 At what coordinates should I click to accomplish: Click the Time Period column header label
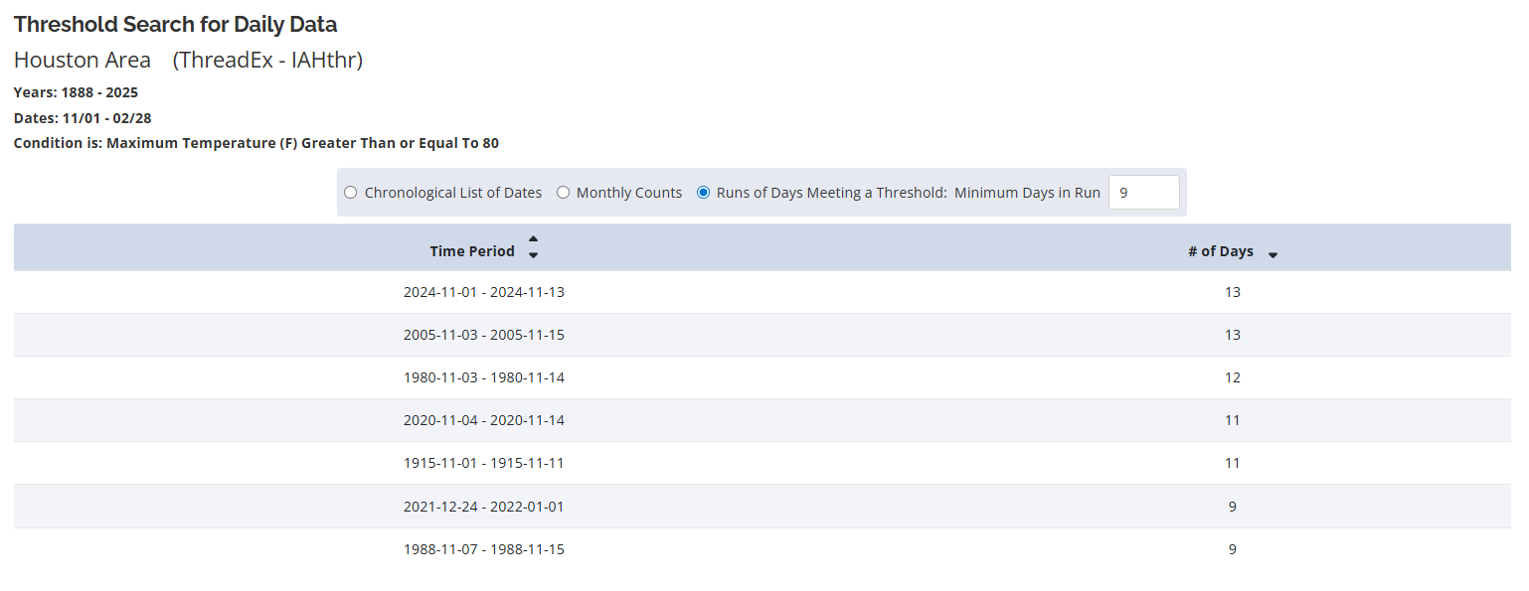tap(472, 251)
